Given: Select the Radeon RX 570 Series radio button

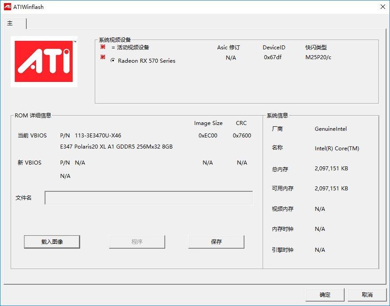Looking at the screenshot, I should 113,60.
